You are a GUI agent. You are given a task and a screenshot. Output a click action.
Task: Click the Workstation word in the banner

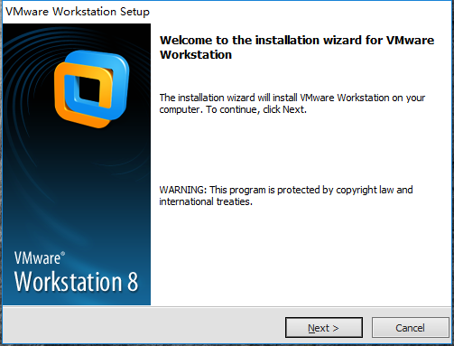pos(69,282)
